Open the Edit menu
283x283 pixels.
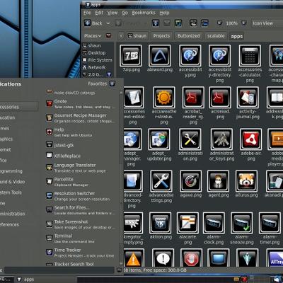click(99, 13)
